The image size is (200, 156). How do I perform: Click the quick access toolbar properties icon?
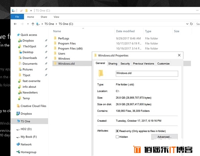click(21, 11)
